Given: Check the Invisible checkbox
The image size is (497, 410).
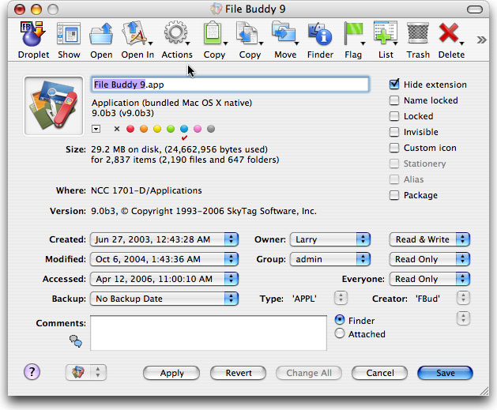Looking at the screenshot, I should [394, 132].
